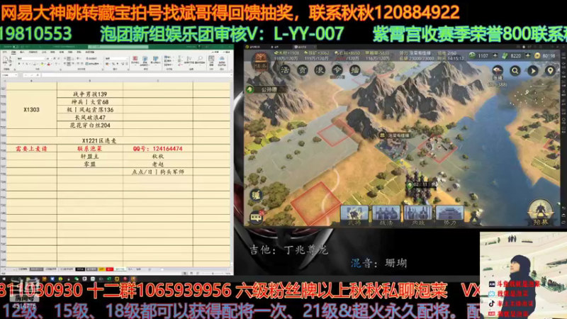The height and width of the screenshot is (319, 567).
Task: Select the black-colored sheet tab
Action: (x=80, y=269)
